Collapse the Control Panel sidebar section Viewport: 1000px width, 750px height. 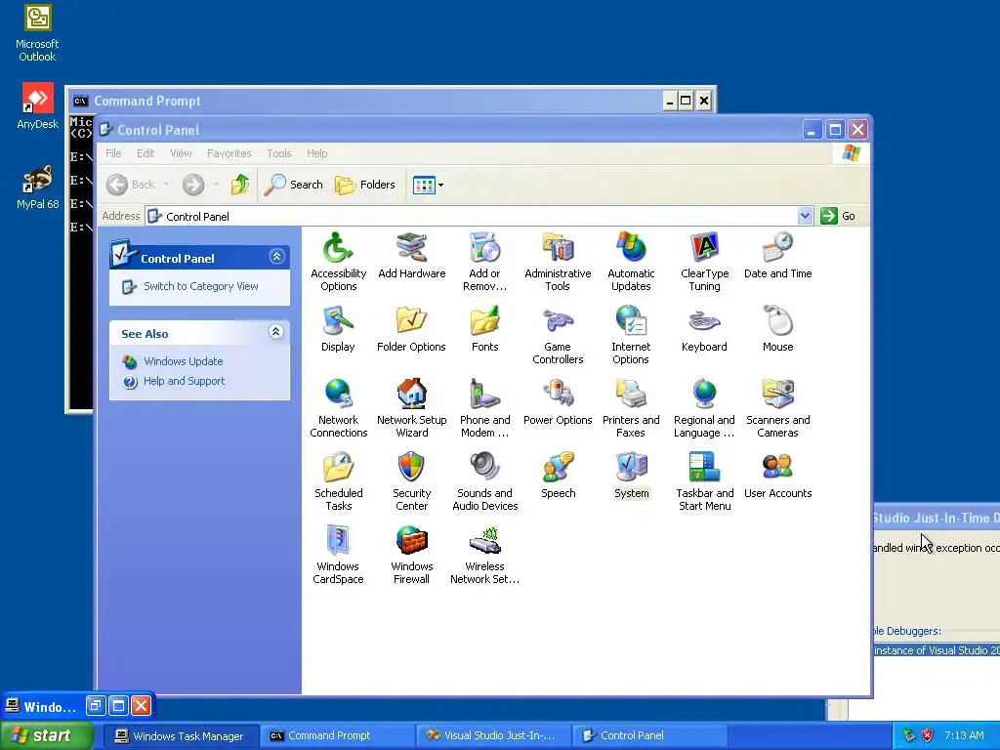click(x=276, y=257)
